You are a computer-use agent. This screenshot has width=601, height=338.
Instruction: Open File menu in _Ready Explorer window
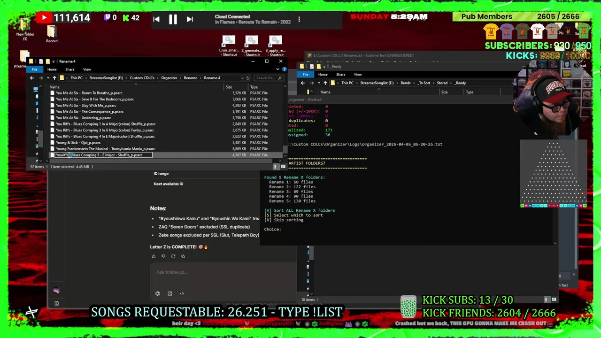305,75
